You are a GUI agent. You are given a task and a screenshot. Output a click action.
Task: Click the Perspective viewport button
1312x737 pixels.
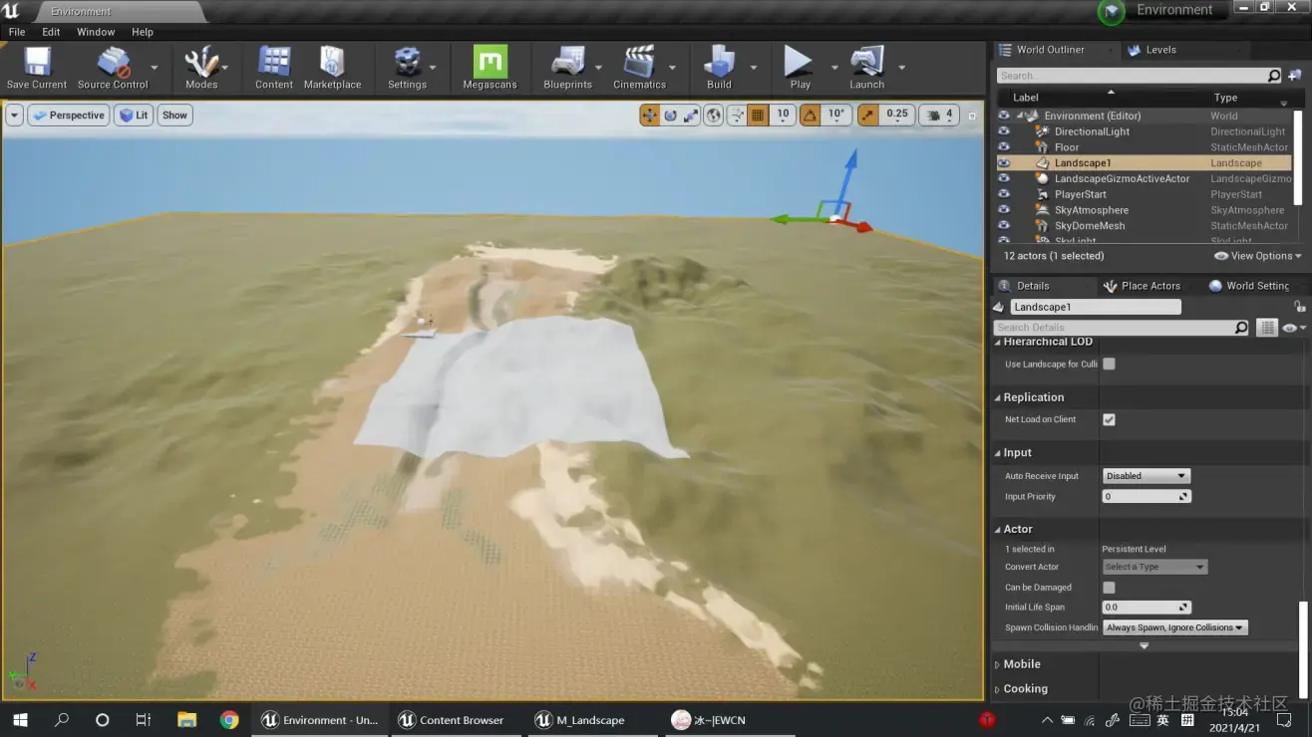pos(69,116)
